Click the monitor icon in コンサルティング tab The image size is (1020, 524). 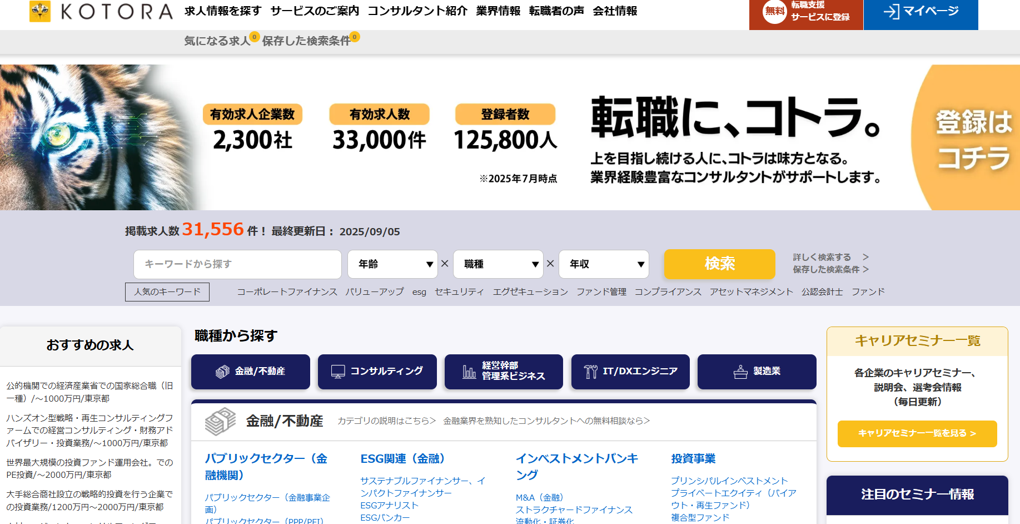click(x=338, y=372)
